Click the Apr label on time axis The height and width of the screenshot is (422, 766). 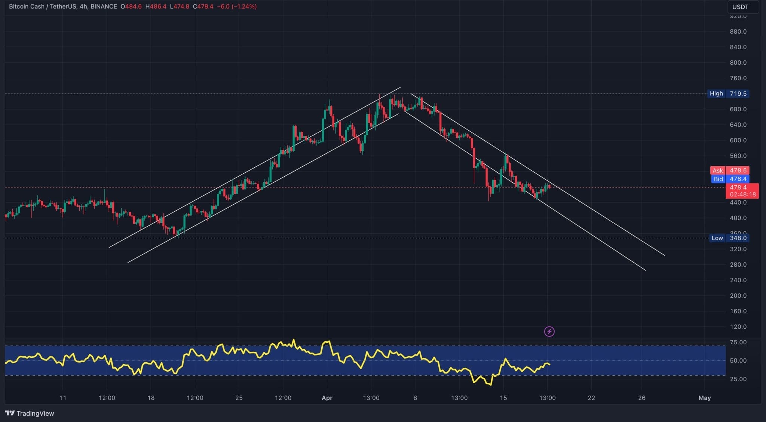pos(327,398)
